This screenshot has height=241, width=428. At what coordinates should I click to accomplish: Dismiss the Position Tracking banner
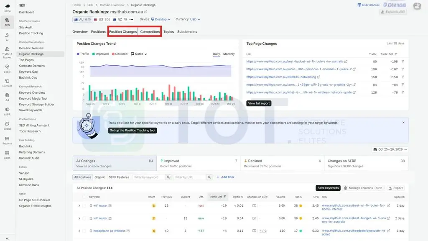pyautogui.click(x=403, y=123)
